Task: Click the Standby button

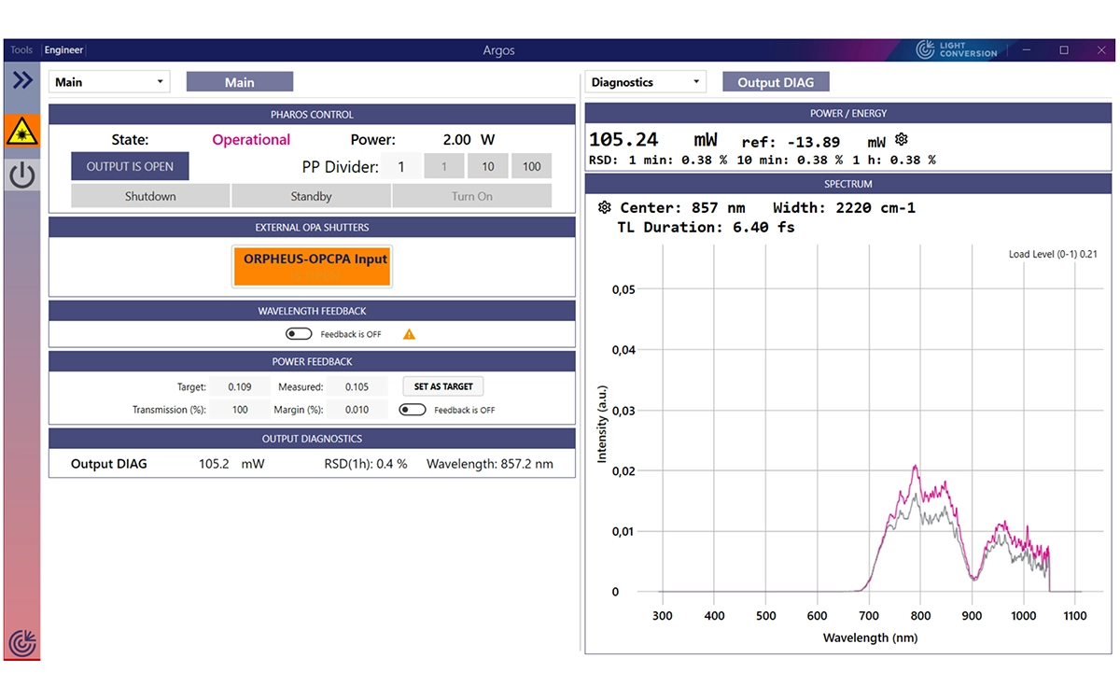Action: coord(311,196)
